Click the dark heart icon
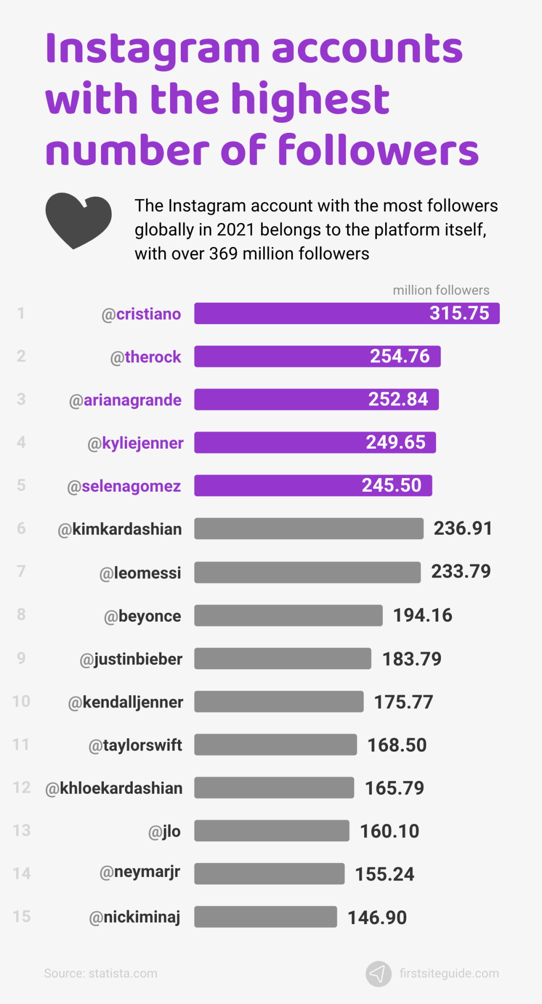Viewport: 542px width, 1004px height. [x=78, y=220]
